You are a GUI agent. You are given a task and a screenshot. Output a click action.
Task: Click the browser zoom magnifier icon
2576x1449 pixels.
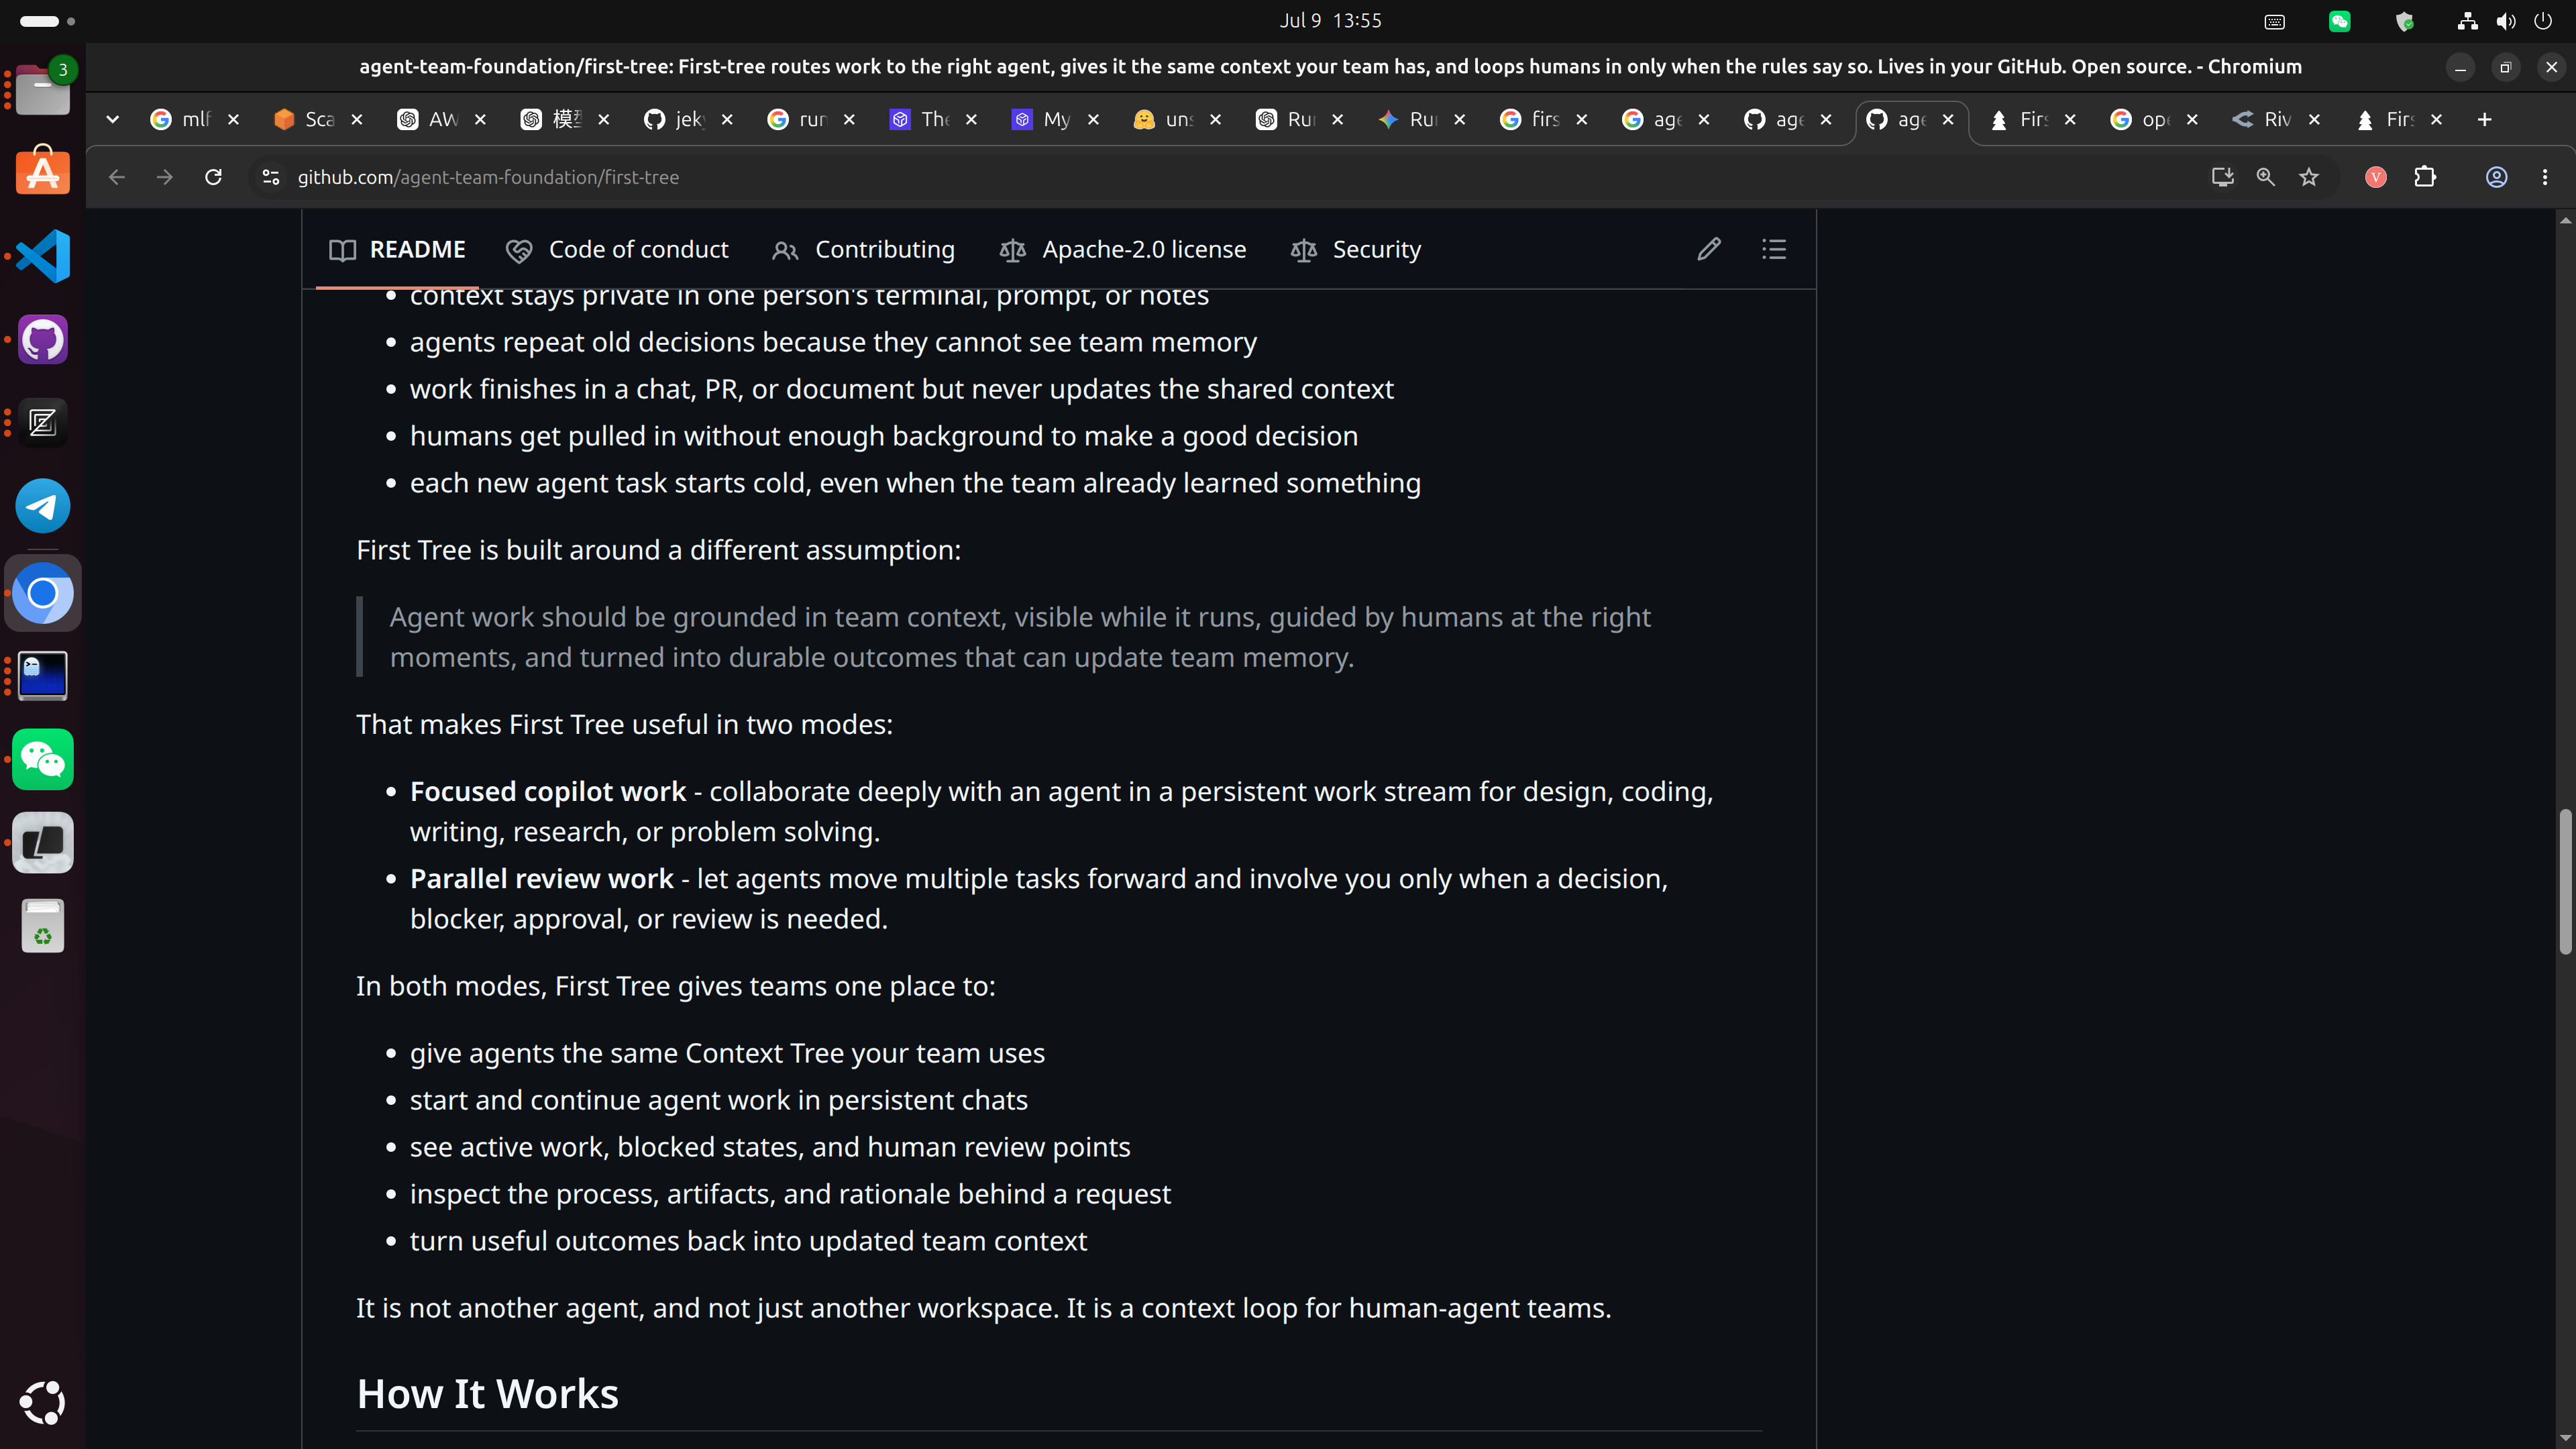(2266, 177)
